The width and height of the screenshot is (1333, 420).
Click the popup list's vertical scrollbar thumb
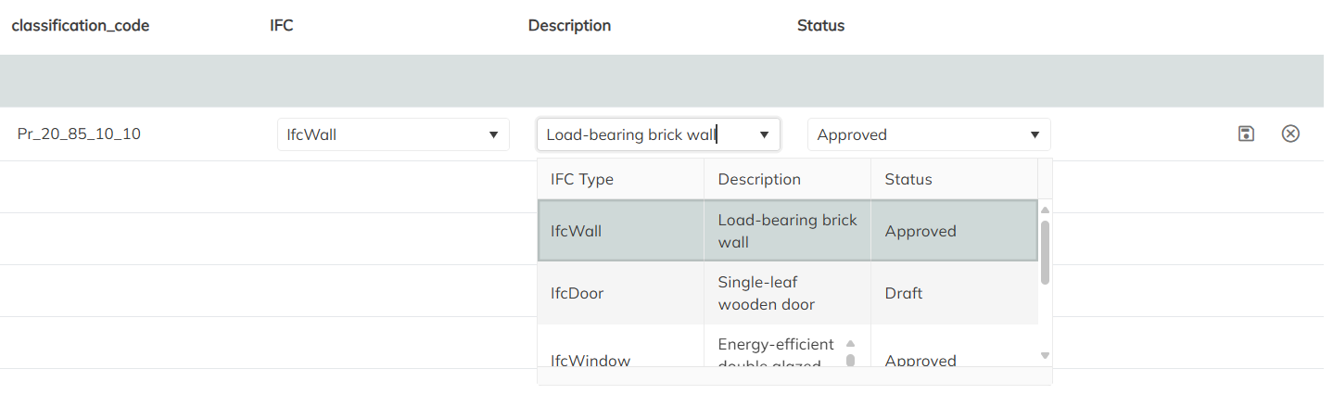[x=1045, y=251]
